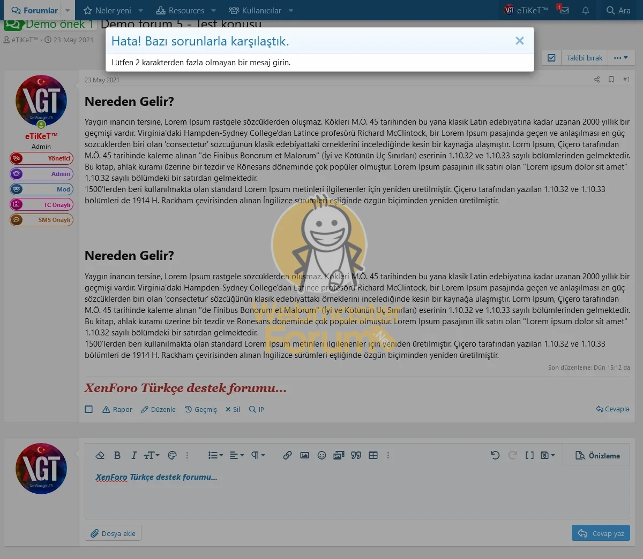Click the #1 post permalink
This screenshot has width=643, height=559.
[x=626, y=80]
